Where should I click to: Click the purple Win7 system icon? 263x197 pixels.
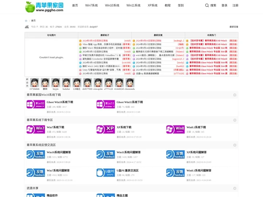coord(36,129)
